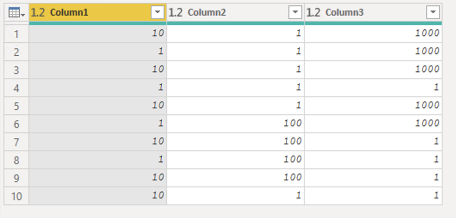The width and height of the screenshot is (456, 218).
Task: Click Column2 cell in row 1
Action: (236, 34)
